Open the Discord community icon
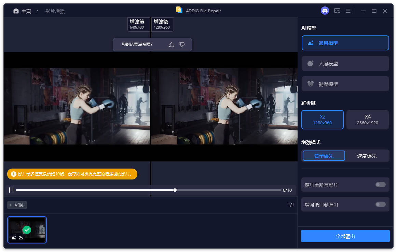This screenshot has width=397, height=252. tap(325, 11)
